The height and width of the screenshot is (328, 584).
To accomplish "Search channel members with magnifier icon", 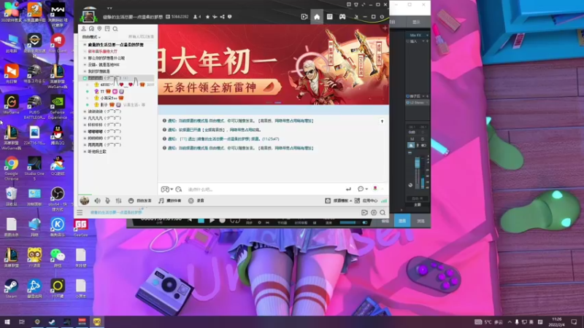I will click(115, 28).
